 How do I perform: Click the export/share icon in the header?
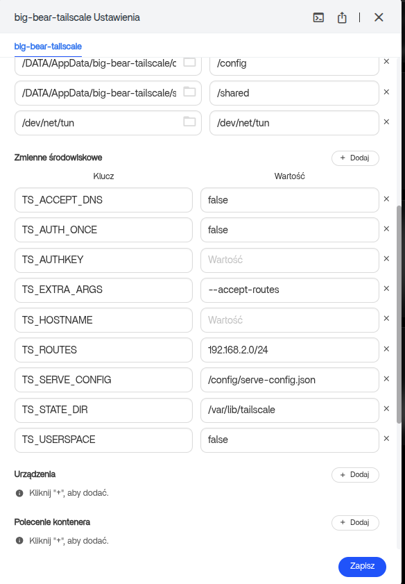click(x=342, y=17)
